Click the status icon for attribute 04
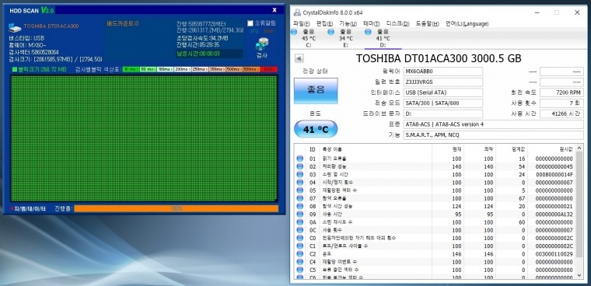This screenshot has height=286, width=591. (x=300, y=182)
